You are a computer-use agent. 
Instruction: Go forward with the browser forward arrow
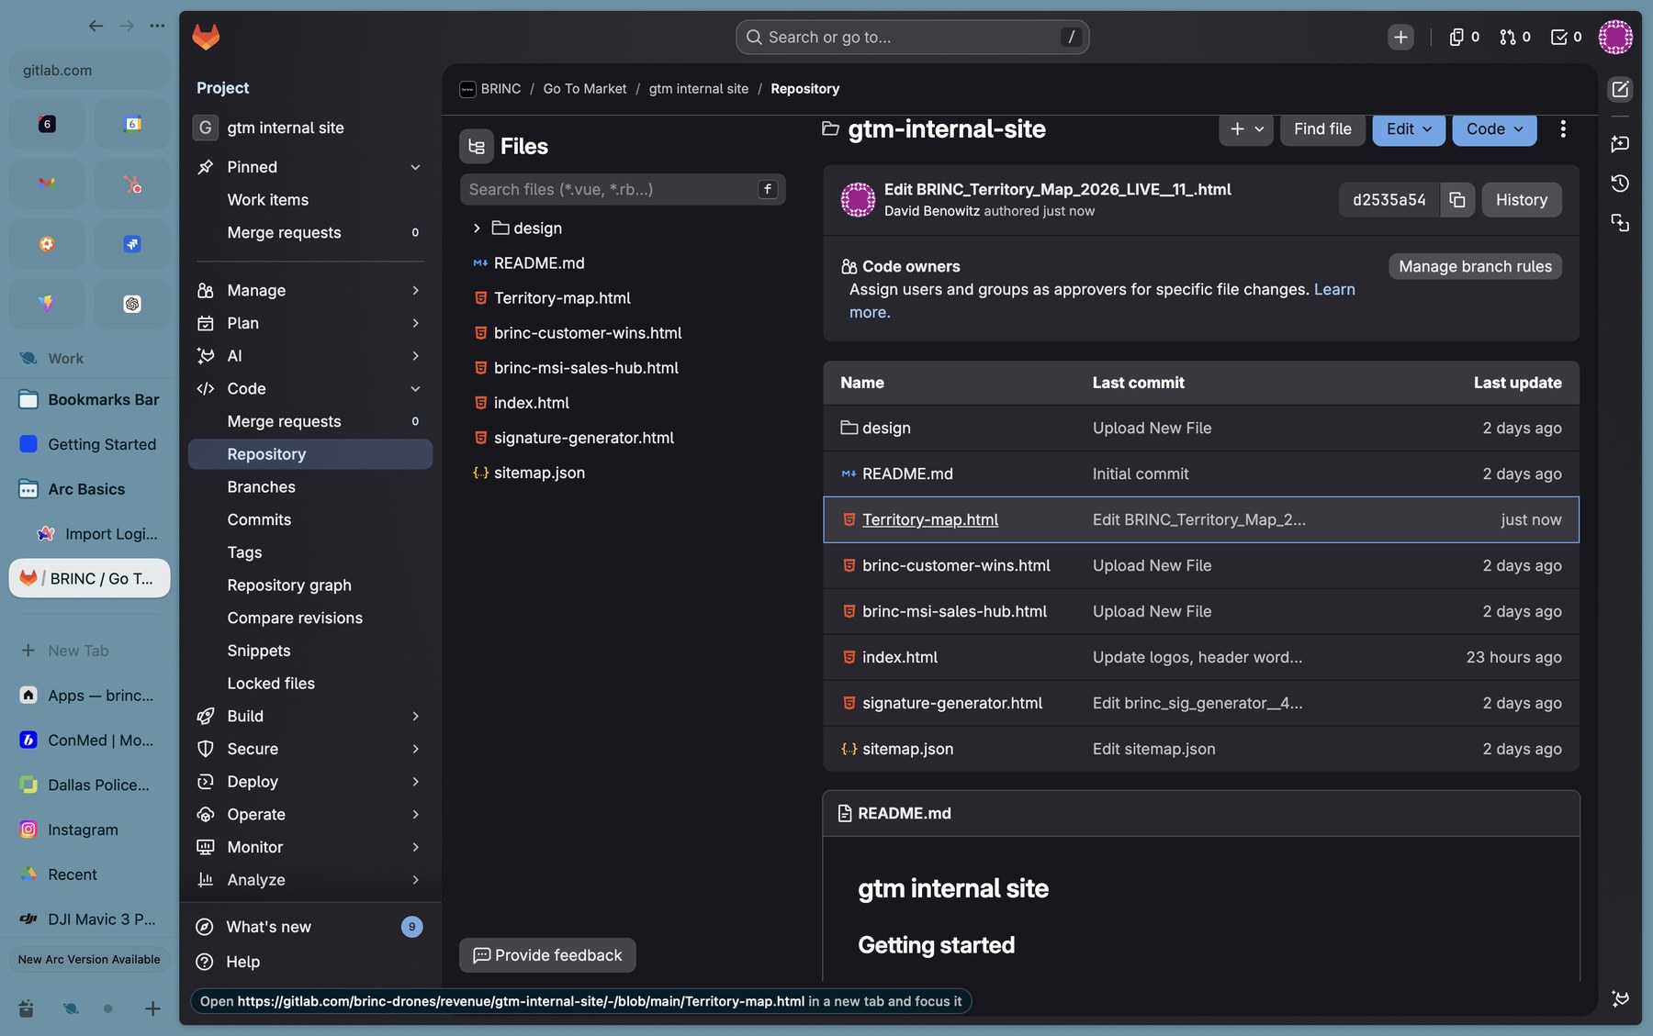(127, 26)
